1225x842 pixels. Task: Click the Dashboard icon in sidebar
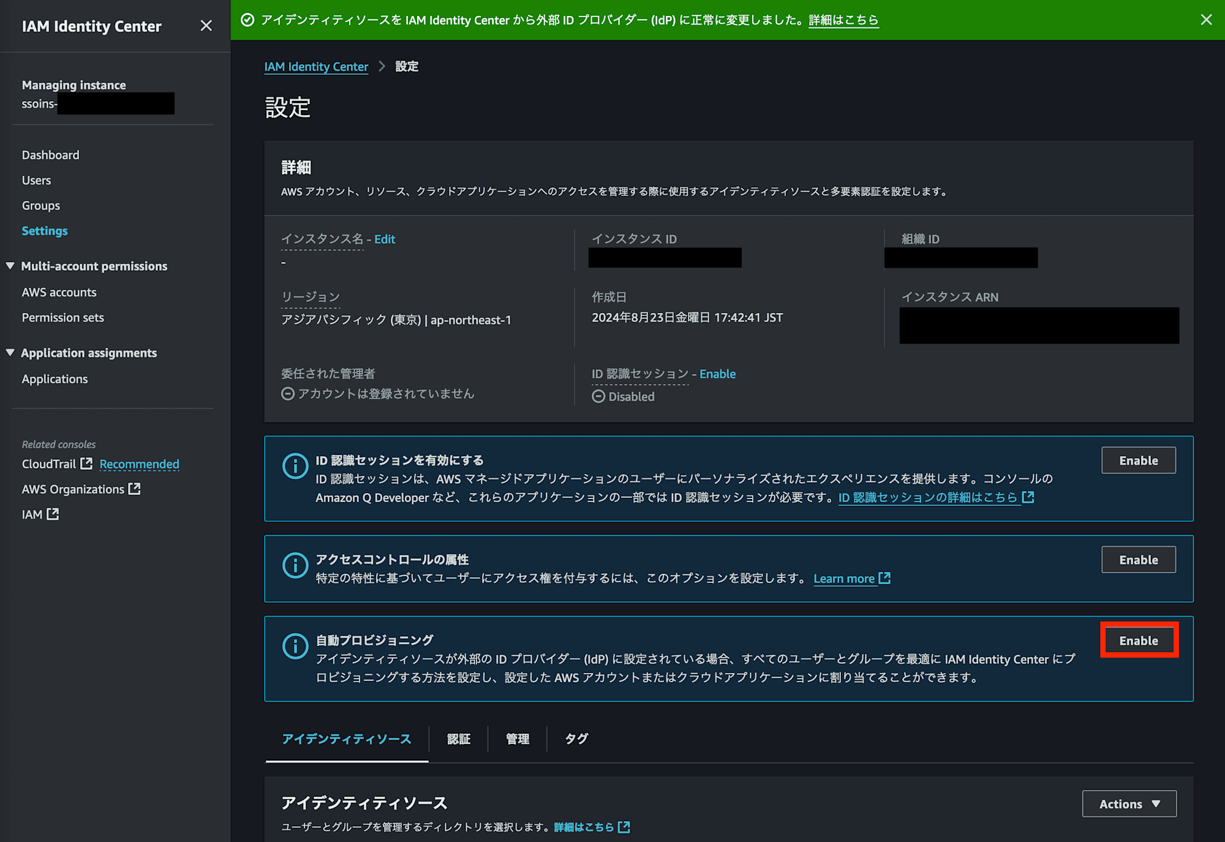[51, 154]
